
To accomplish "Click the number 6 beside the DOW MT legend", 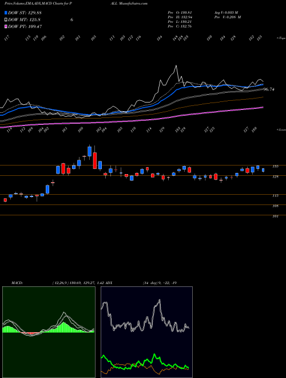I will tap(71, 20).
